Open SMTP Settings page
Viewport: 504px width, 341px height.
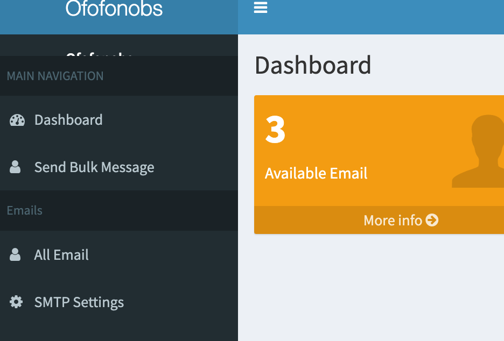point(79,302)
